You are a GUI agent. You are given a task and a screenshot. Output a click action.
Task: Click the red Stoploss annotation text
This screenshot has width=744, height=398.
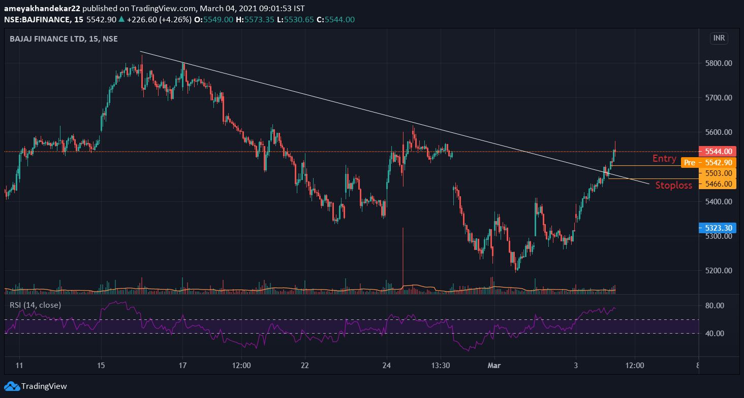click(674, 186)
